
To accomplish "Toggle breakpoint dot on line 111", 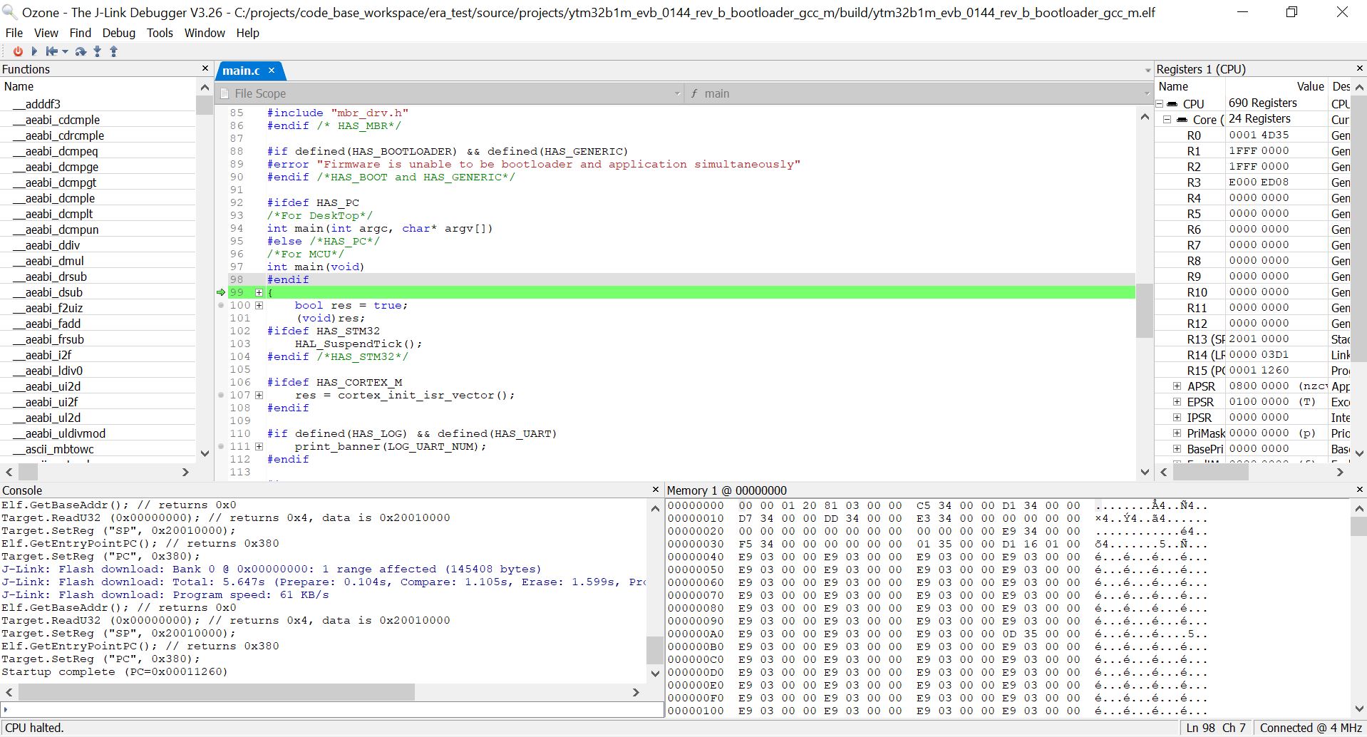I will [x=222, y=446].
